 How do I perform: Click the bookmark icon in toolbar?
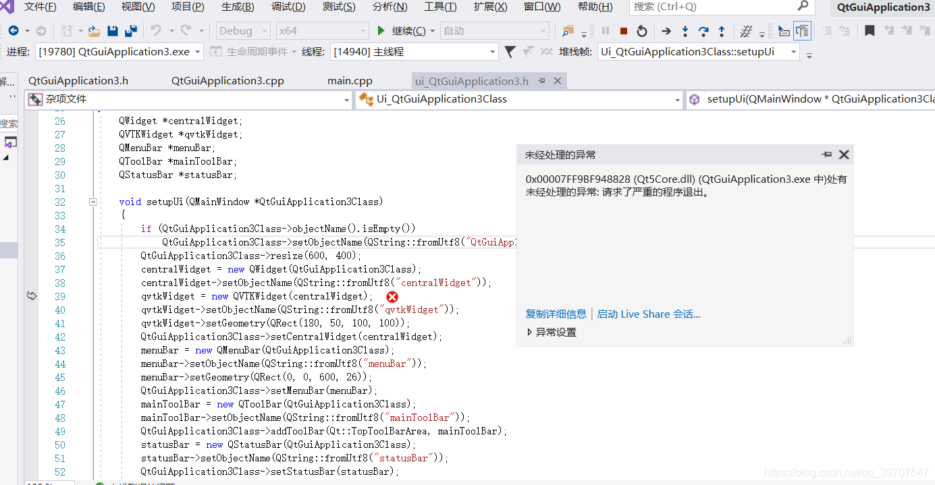click(870, 31)
